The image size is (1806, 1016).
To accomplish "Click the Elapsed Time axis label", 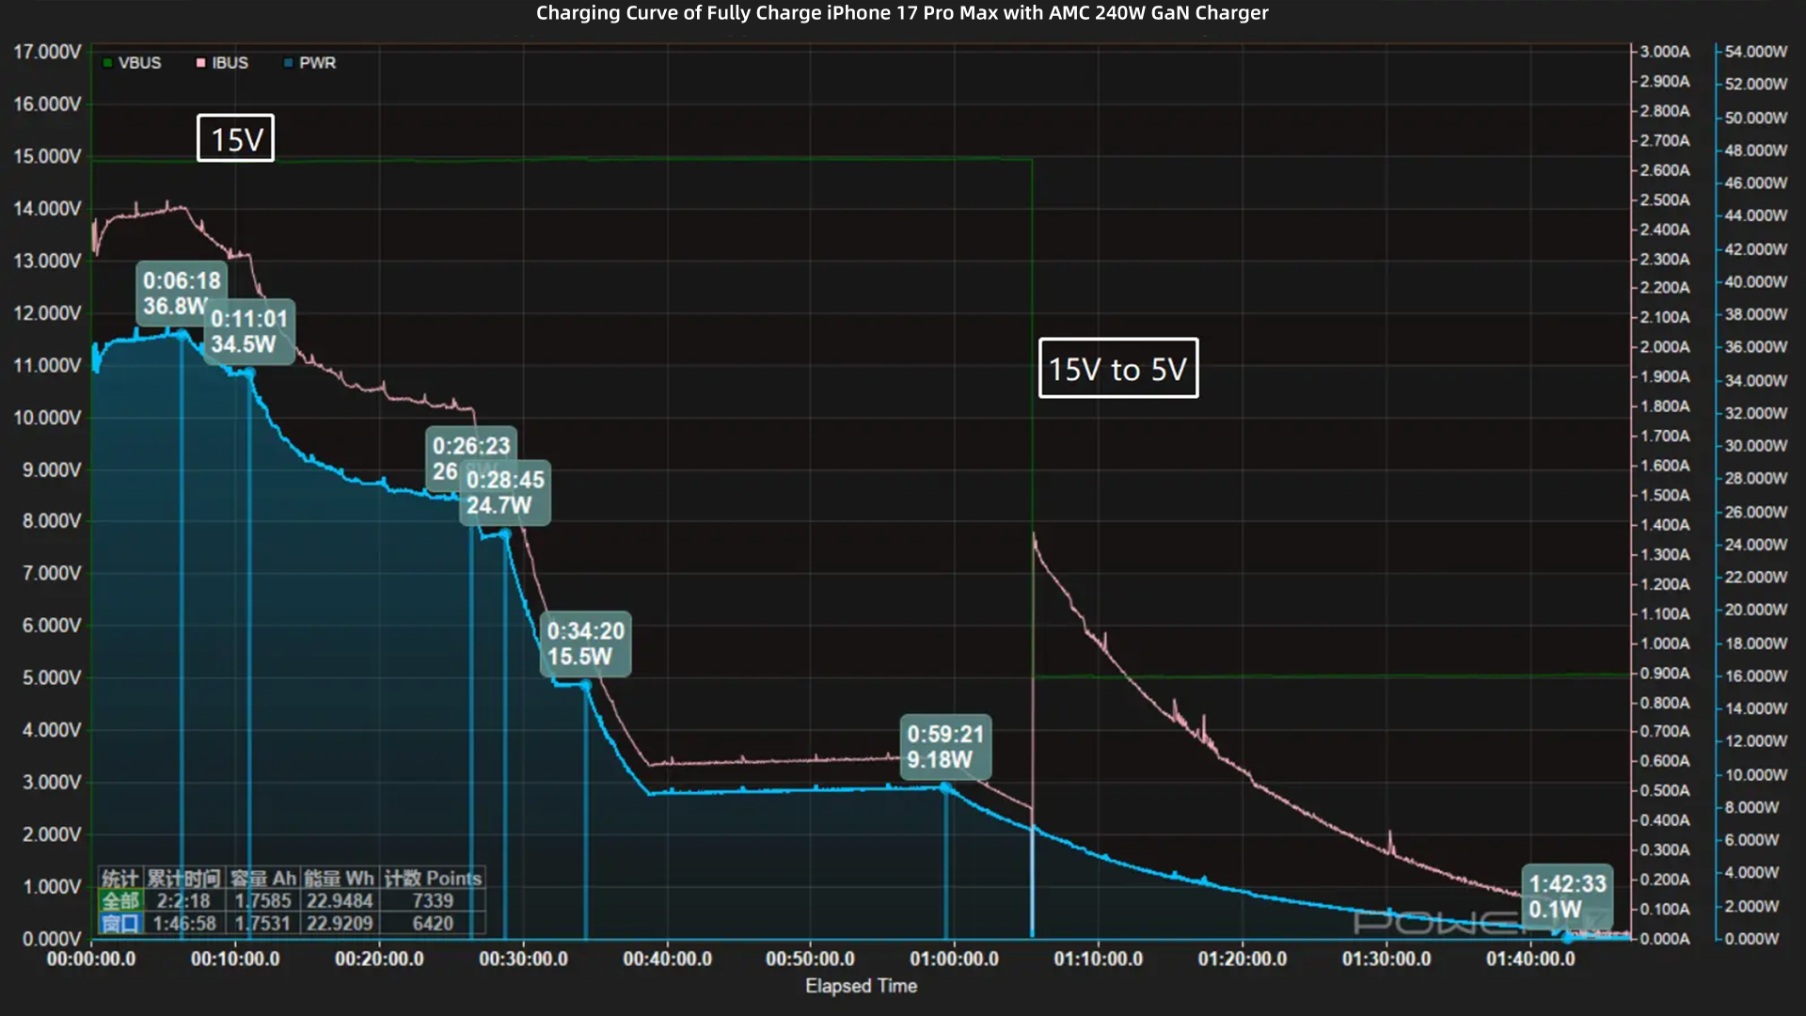I will point(860,986).
